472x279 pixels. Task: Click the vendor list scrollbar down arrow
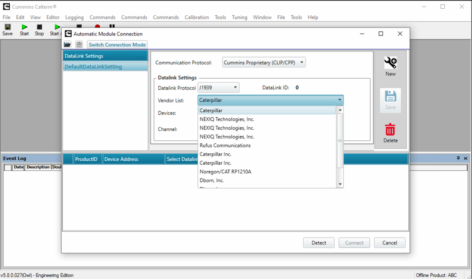[x=340, y=184]
